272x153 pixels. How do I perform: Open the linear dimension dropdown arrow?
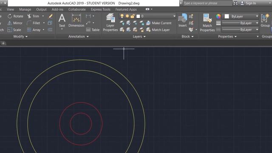coord(93,16)
